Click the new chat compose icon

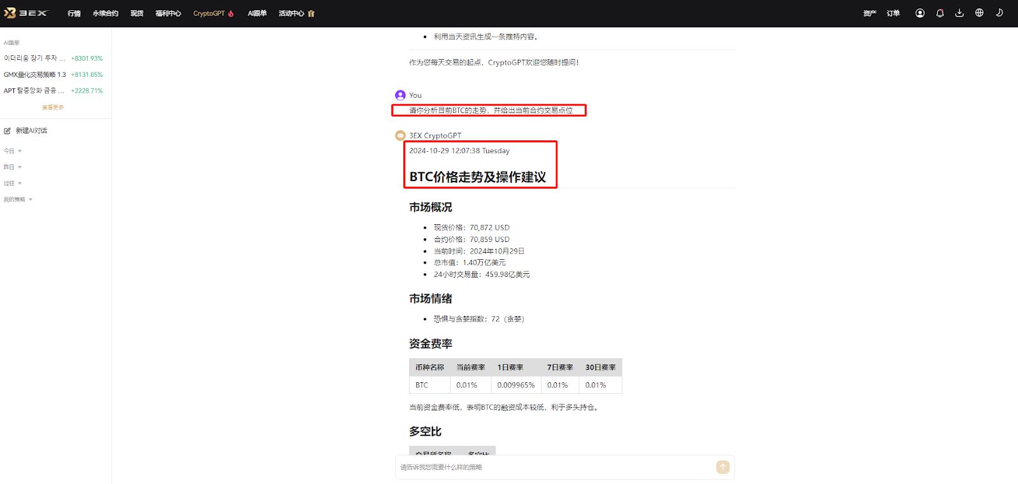[x=8, y=131]
